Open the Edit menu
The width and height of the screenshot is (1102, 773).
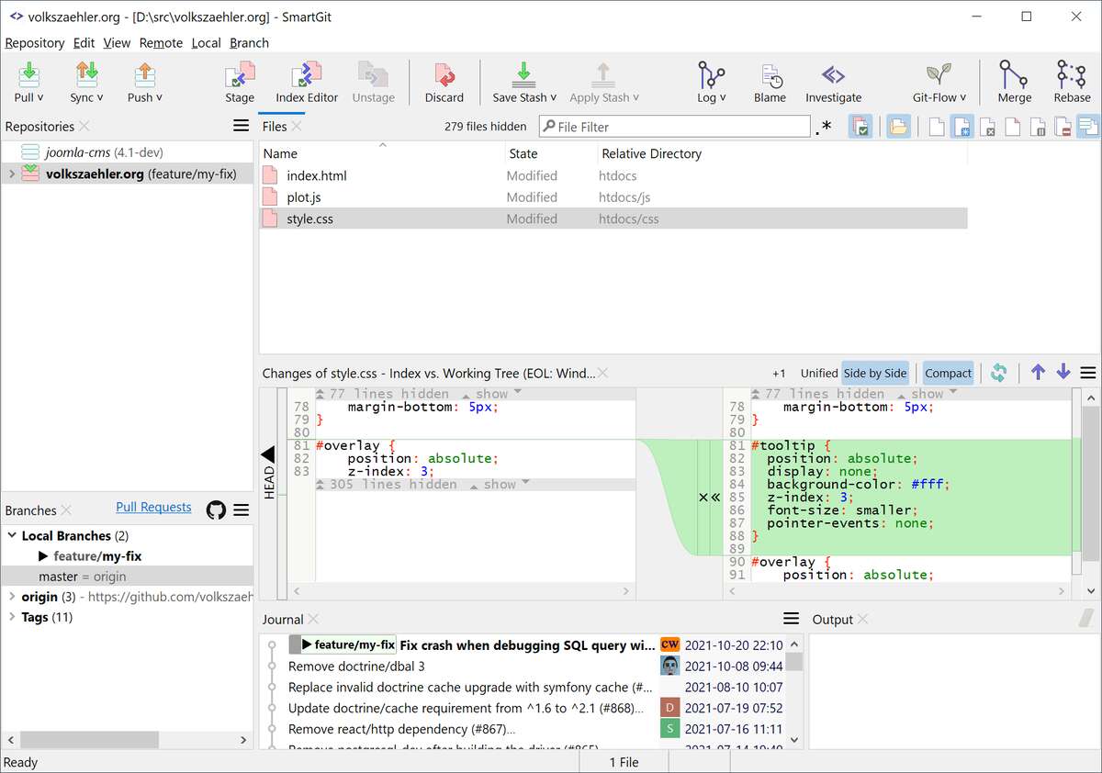(84, 42)
